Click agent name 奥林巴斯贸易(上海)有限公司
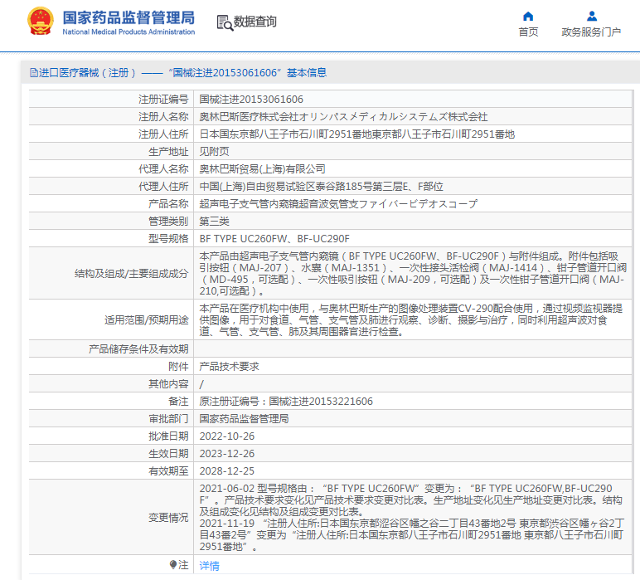Viewport: 640px width, 580px height. (263, 168)
